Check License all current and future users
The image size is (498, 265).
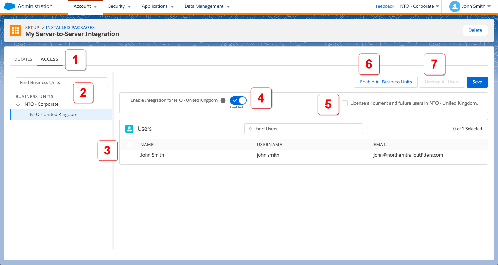345,103
